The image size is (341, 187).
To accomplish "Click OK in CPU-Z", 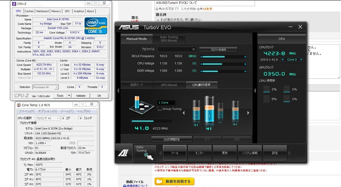I will pyautogui.click(x=99, y=96).
